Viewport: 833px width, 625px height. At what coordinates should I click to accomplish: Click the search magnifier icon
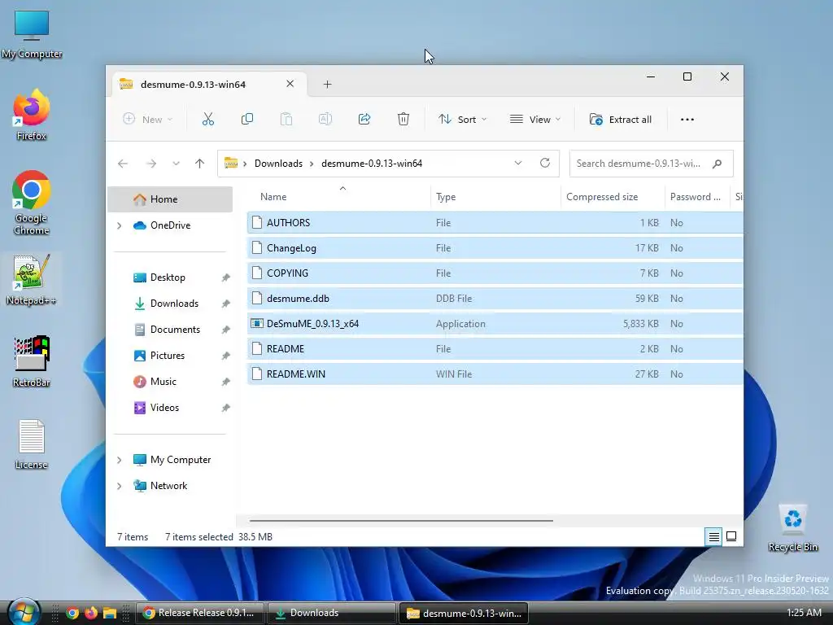coord(717,164)
